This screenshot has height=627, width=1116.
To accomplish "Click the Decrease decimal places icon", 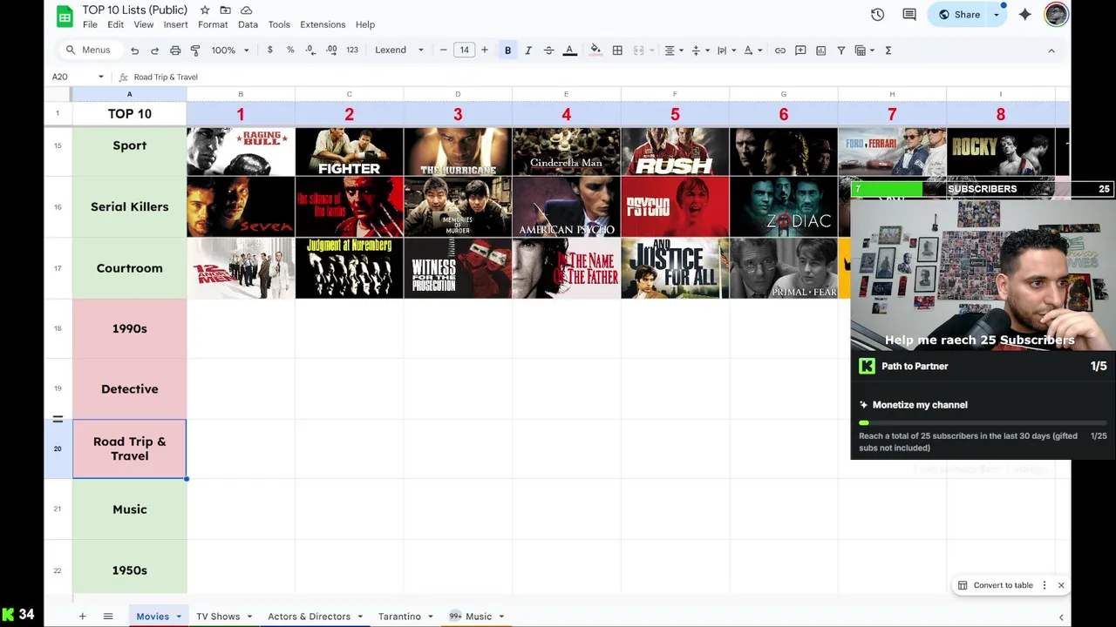I will pyautogui.click(x=310, y=51).
